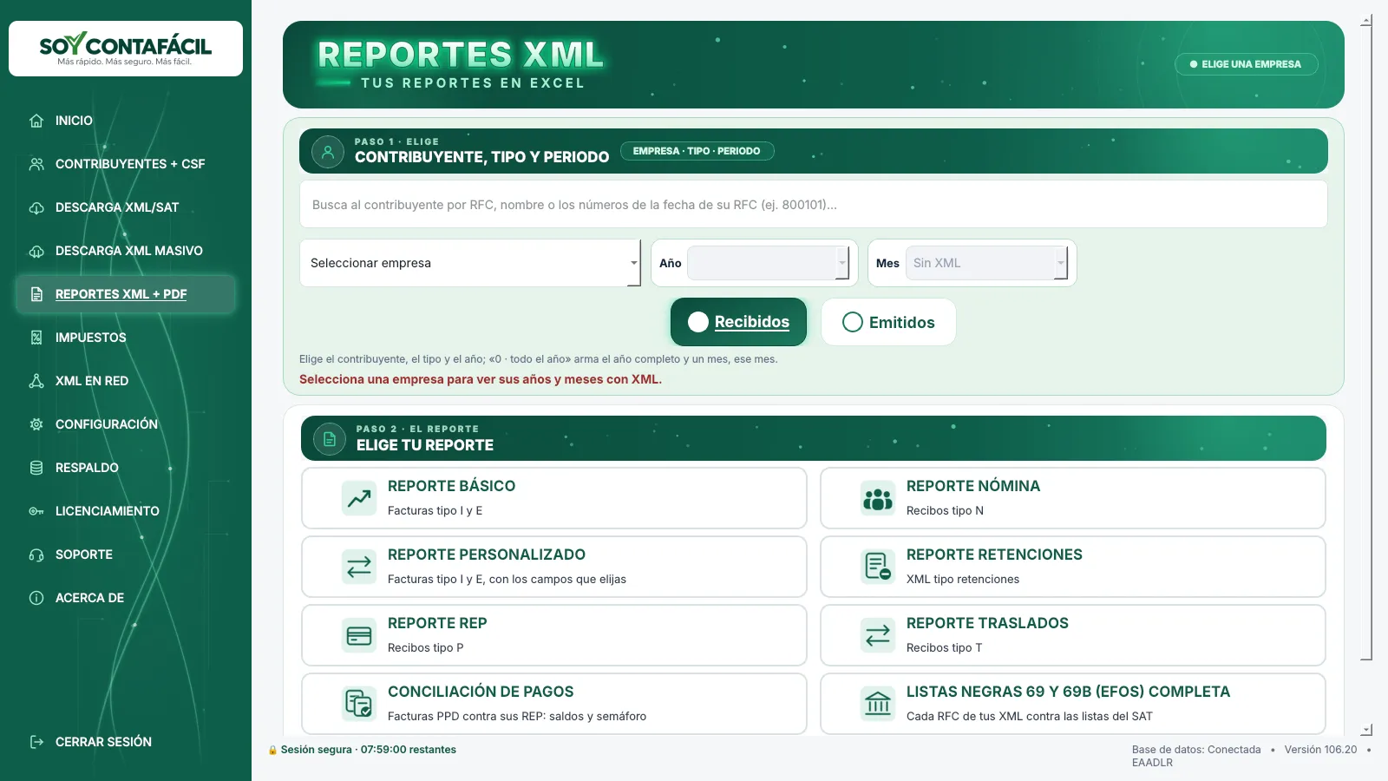The width and height of the screenshot is (1388, 781).
Task: Open XML EN RED section
Action: [x=126, y=381]
